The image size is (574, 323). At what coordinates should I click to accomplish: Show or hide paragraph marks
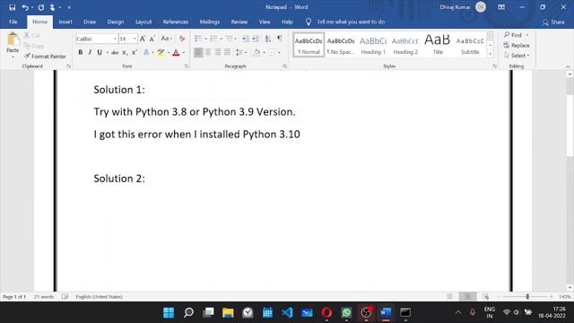(x=280, y=39)
